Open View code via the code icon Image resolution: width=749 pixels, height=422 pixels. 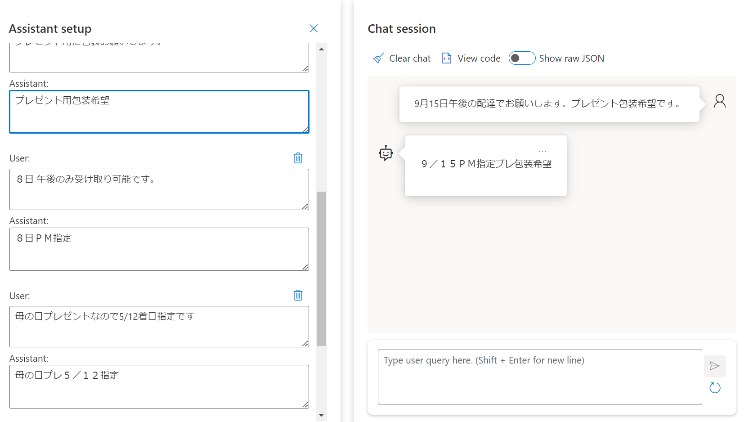coord(446,58)
